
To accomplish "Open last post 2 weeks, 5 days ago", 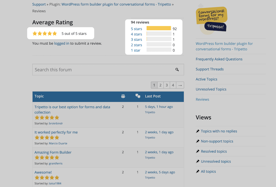I will pos(160,172).
